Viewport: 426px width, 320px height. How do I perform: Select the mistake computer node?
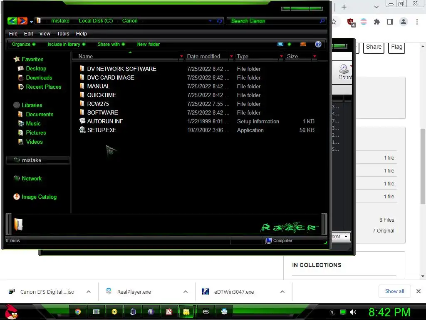(x=38, y=160)
